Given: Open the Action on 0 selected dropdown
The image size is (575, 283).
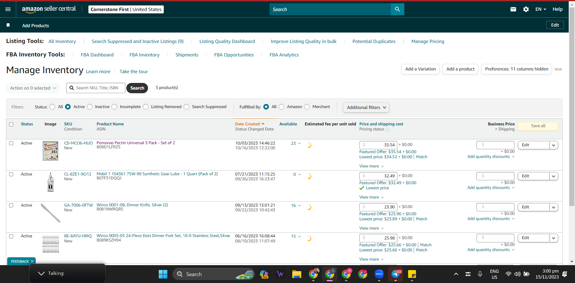Looking at the screenshot, I should tap(33, 88).
